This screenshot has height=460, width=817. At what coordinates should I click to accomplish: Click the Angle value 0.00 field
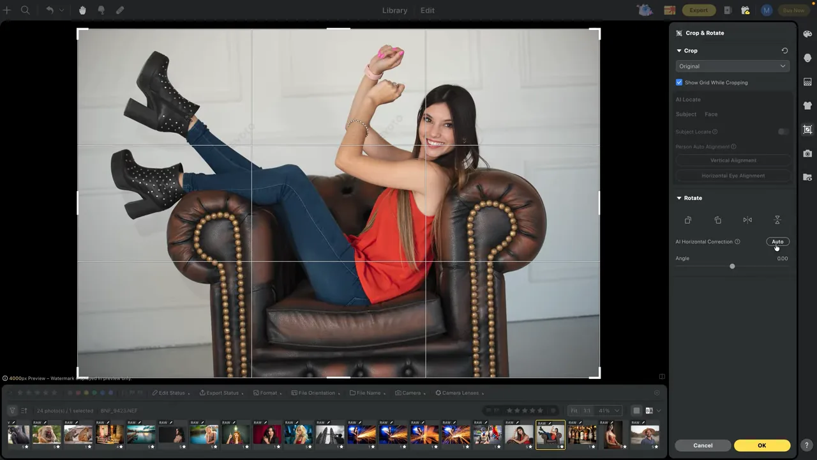coord(782,258)
